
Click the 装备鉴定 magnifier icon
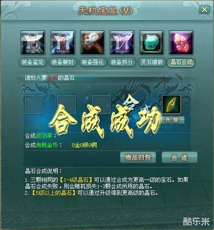[33, 43]
